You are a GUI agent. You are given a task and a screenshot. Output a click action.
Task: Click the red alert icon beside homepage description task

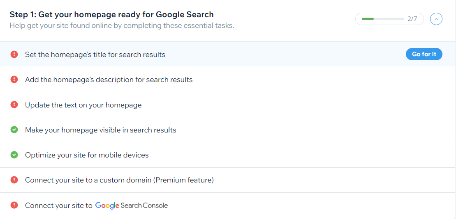[x=14, y=79]
